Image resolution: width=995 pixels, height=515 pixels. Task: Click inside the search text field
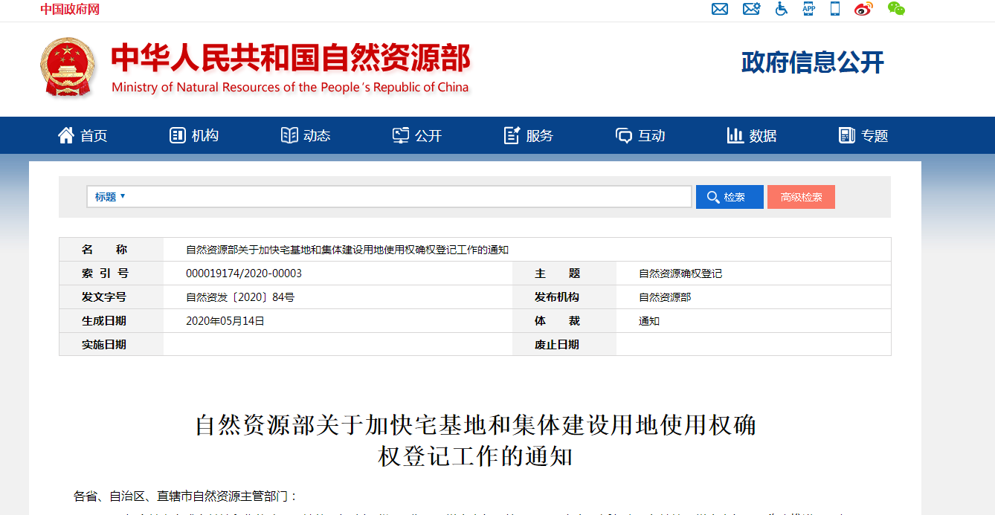pos(409,197)
